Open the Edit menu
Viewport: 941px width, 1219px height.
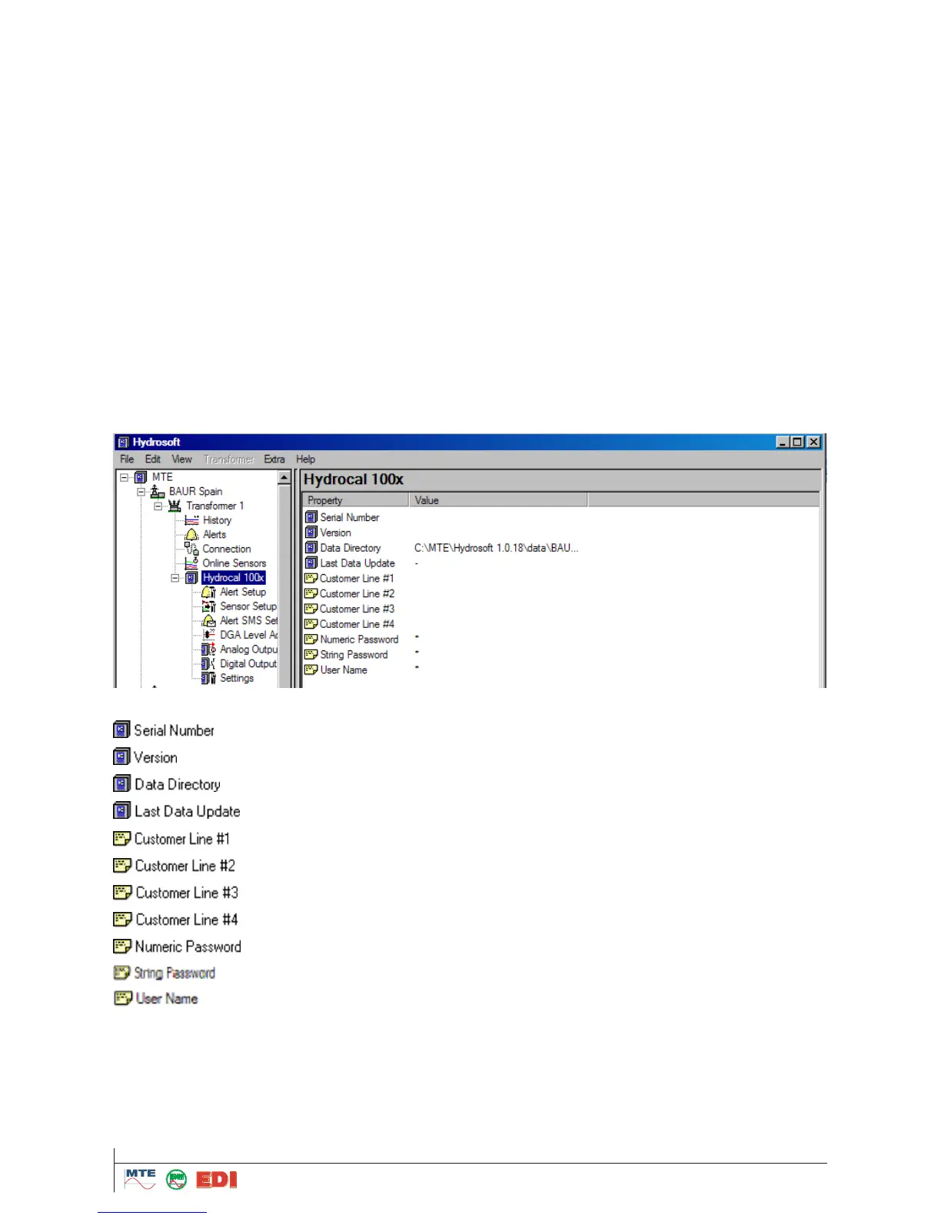pos(153,459)
